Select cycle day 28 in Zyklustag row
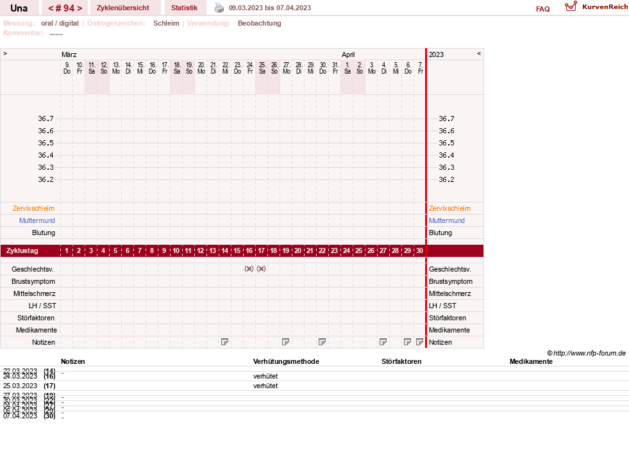The height and width of the screenshot is (476, 629). coord(395,251)
